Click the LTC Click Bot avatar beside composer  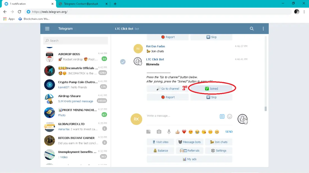point(242,119)
